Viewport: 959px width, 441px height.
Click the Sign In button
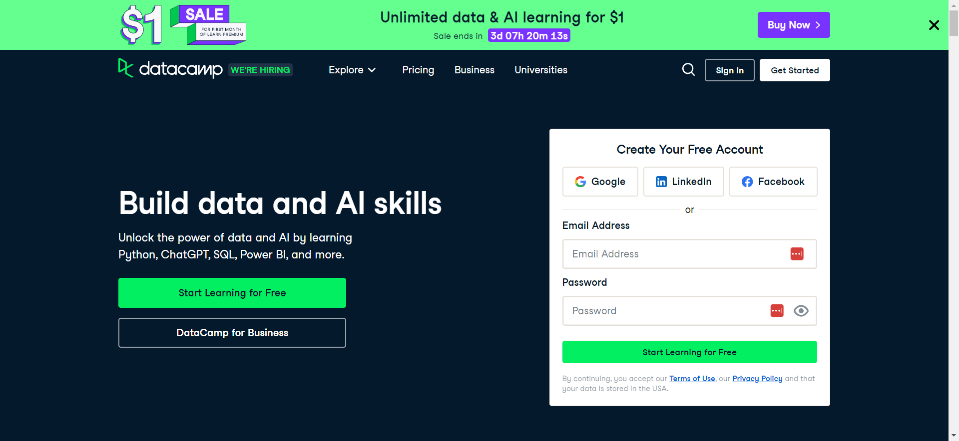pos(729,70)
